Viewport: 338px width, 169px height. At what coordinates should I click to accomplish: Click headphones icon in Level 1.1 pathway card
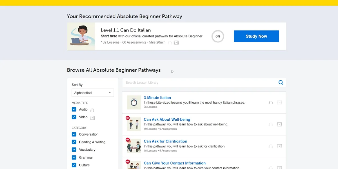[x=170, y=43]
